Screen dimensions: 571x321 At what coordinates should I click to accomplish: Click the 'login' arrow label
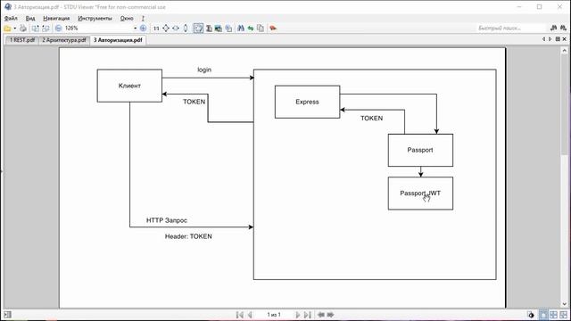pyautogui.click(x=204, y=70)
